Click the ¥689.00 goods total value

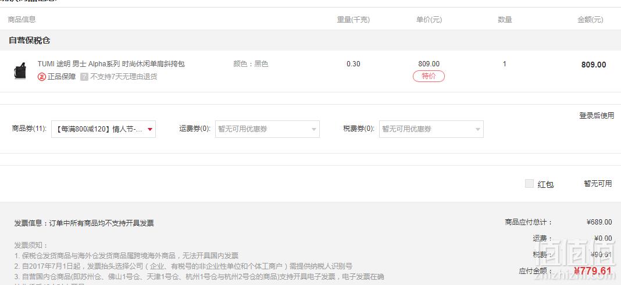point(599,222)
